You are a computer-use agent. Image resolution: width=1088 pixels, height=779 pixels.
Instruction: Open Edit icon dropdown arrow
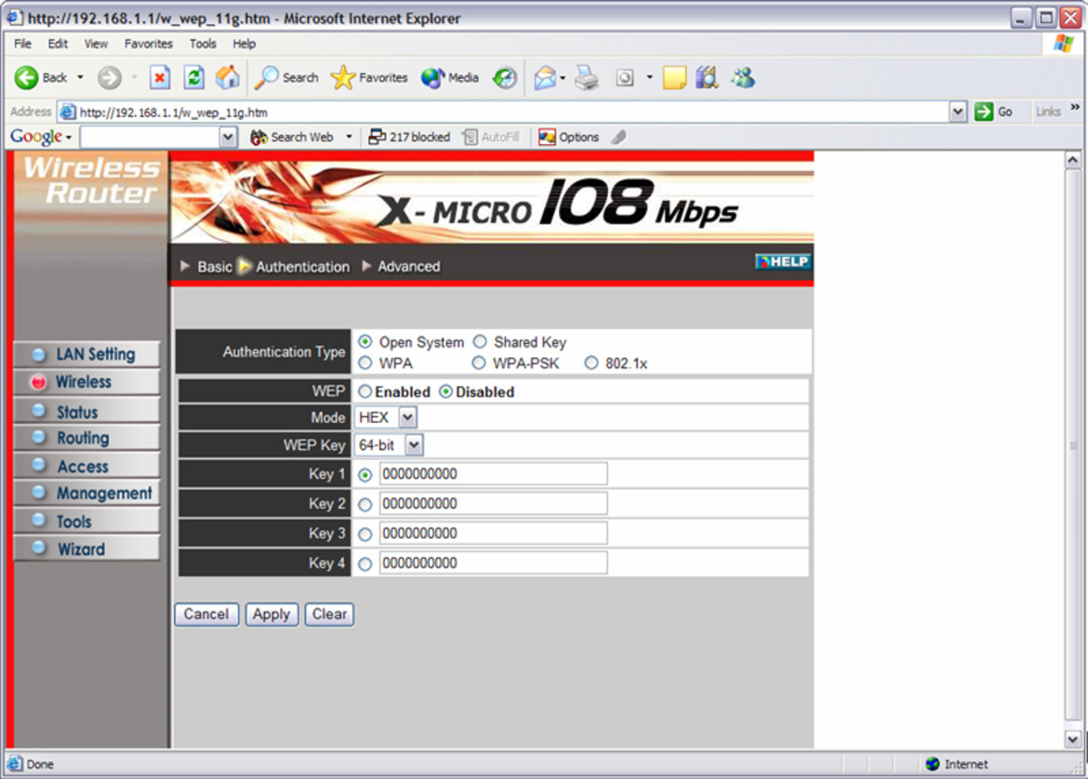tap(649, 78)
